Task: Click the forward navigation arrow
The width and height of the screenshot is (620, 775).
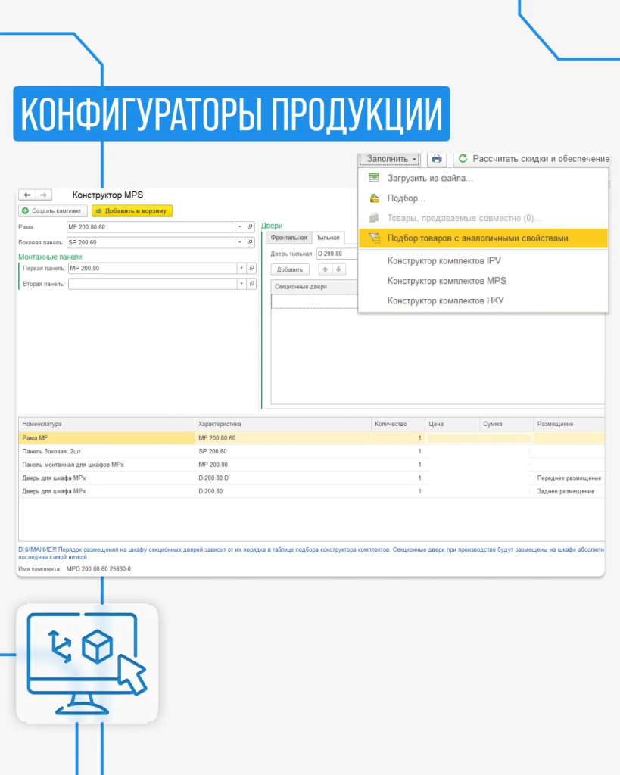Action: [43, 195]
